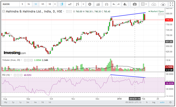
Task: Expand the Volume (true, 20) dropdown arrow
Action: click(x=21, y=60)
